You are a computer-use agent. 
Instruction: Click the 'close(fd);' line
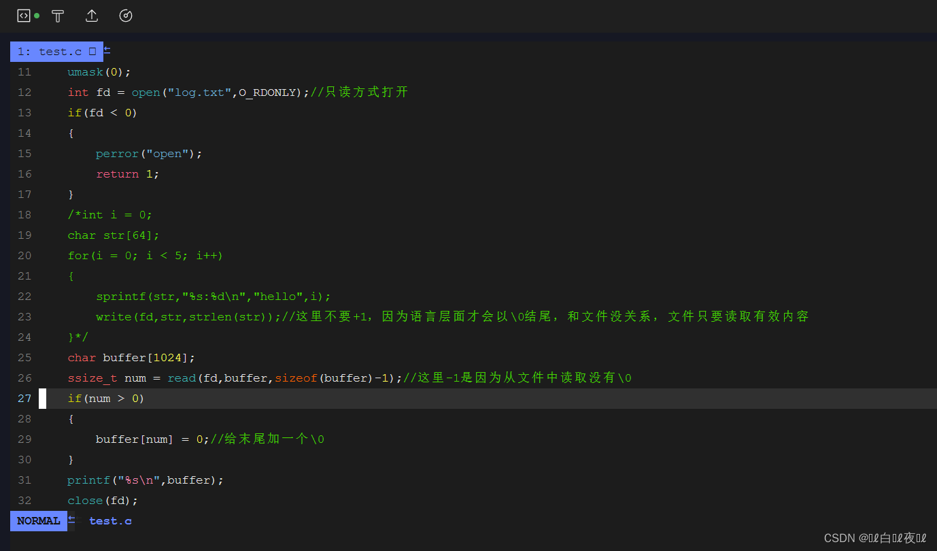pyautogui.click(x=103, y=501)
